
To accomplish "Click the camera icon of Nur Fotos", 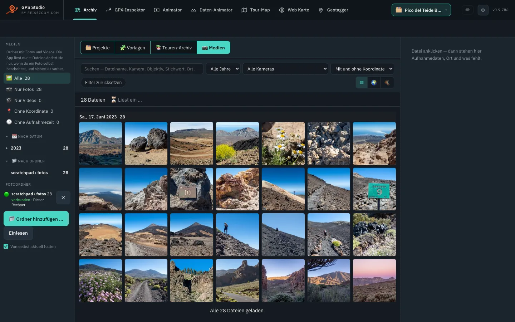I will click(x=9, y=89).
